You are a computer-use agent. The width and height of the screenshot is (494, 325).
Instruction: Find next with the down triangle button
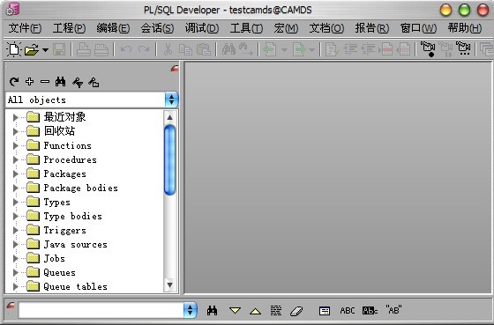pos(235,311)
